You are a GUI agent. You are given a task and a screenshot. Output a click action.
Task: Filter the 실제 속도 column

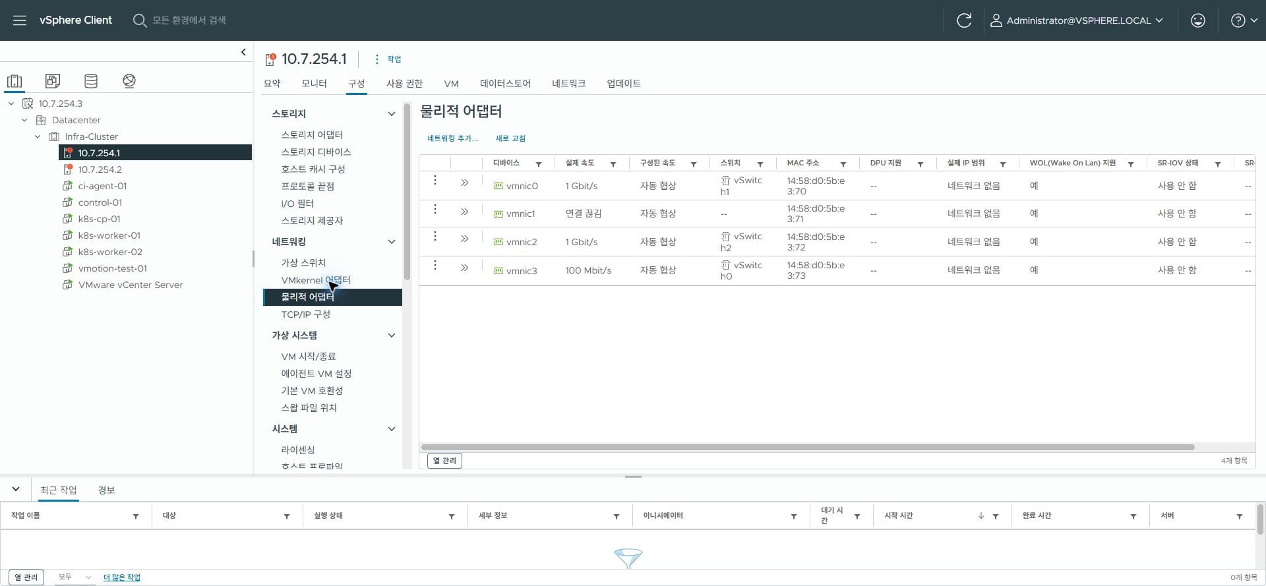[x=613, y=164]
